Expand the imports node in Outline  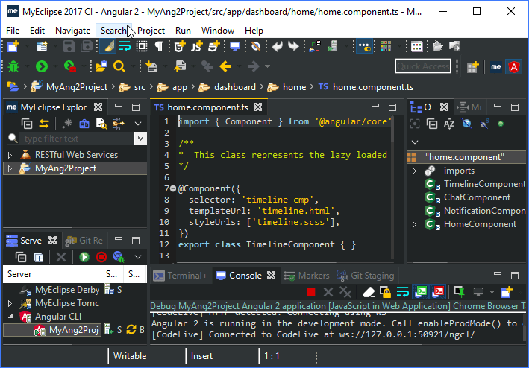tap(415, 171)
